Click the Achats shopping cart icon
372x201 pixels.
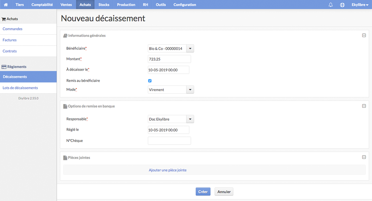point(4,19)
